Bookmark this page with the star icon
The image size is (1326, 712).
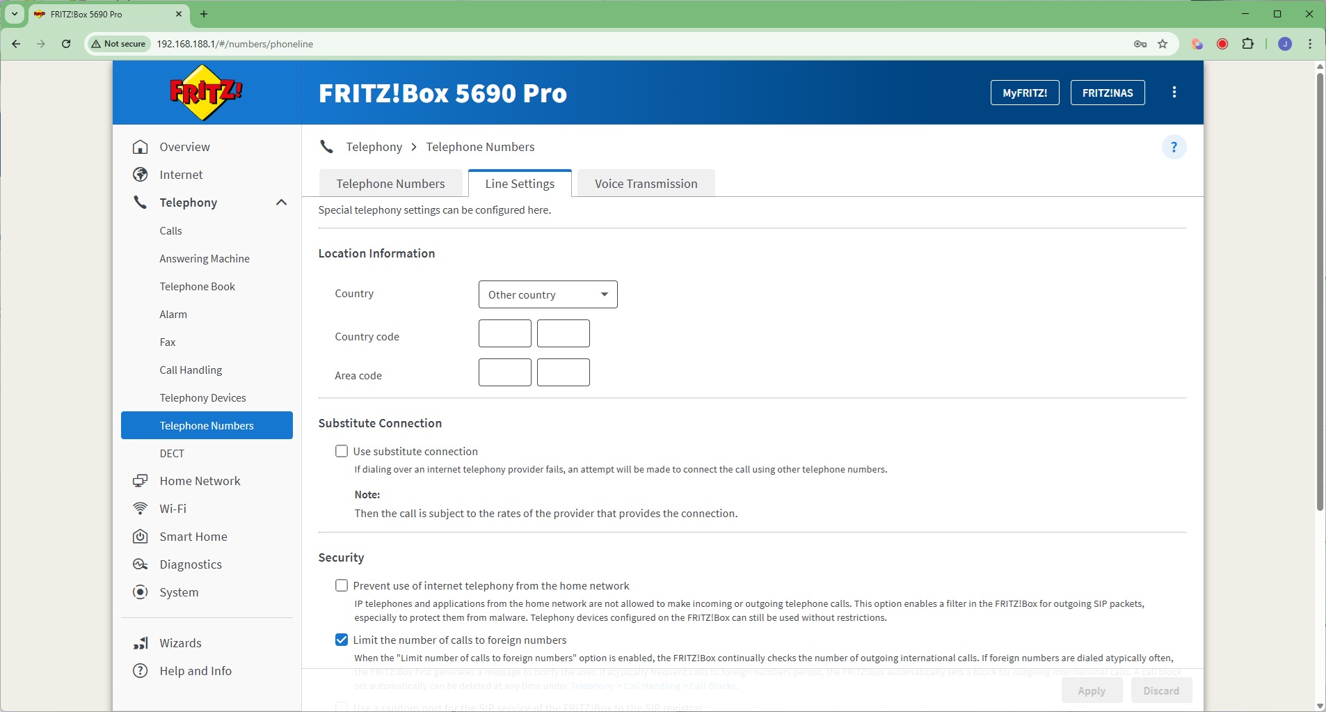pyautogui.click(x=1163, y=44)
